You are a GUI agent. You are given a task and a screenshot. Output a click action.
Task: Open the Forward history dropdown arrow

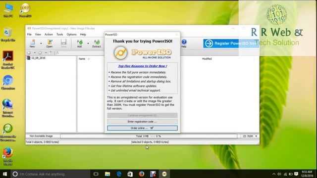coord(46,53)
